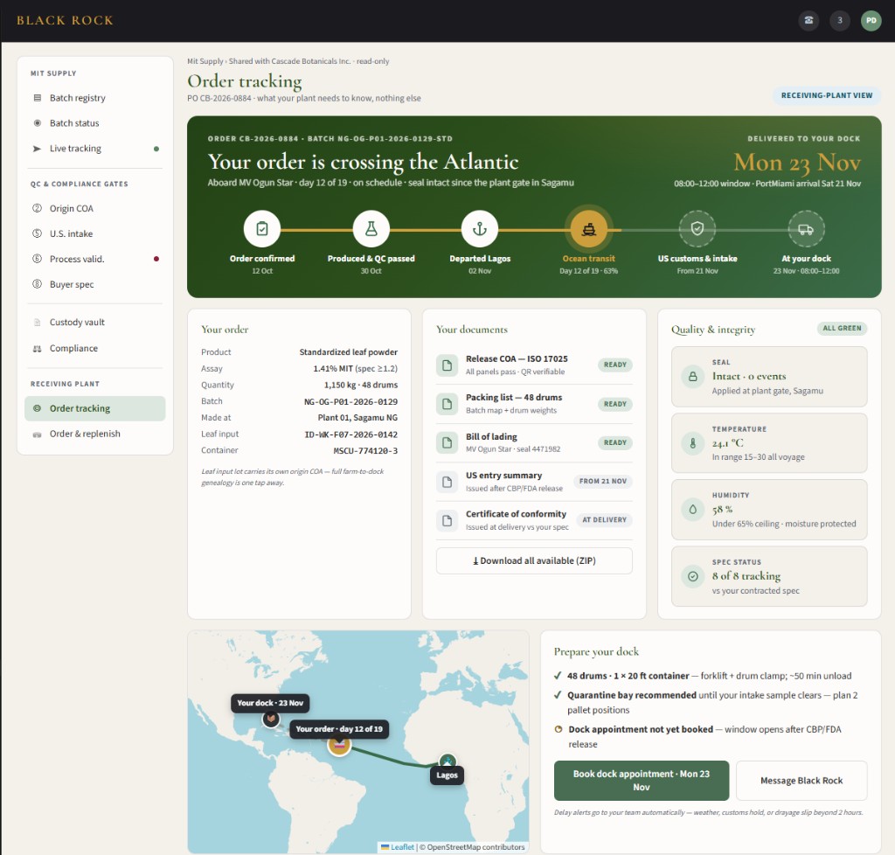
Task: Open the US entry summary document
Action: 534,481
